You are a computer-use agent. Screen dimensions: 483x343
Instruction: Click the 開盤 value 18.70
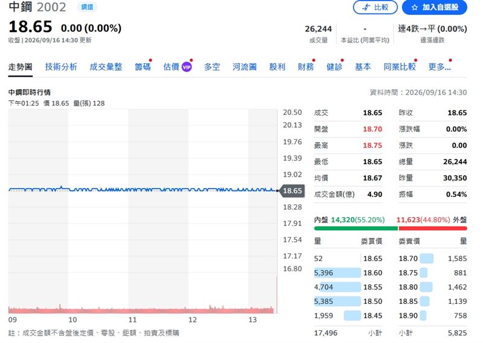pyautogui.click(x=373, y=129)
